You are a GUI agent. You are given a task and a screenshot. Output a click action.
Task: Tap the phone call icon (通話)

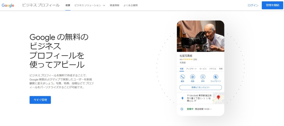(x=182, y=77)
